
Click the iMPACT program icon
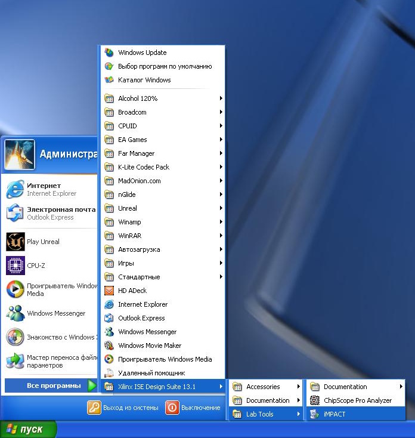[x=314, y=414]
